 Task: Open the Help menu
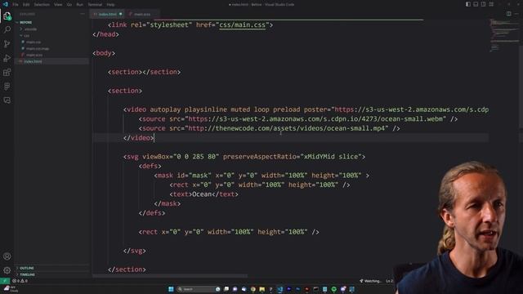click(x=110, y=5)
